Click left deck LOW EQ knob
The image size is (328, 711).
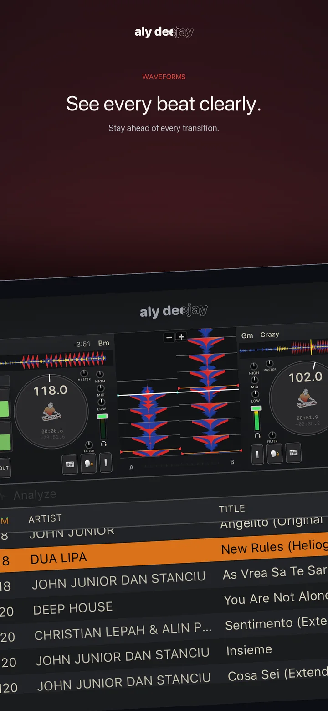pyautogui.click(x=101, y=402)
